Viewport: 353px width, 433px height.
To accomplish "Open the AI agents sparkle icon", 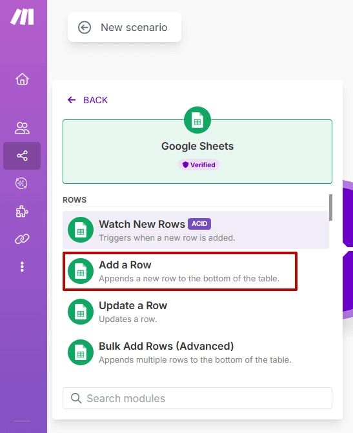I will click(21, 183).
